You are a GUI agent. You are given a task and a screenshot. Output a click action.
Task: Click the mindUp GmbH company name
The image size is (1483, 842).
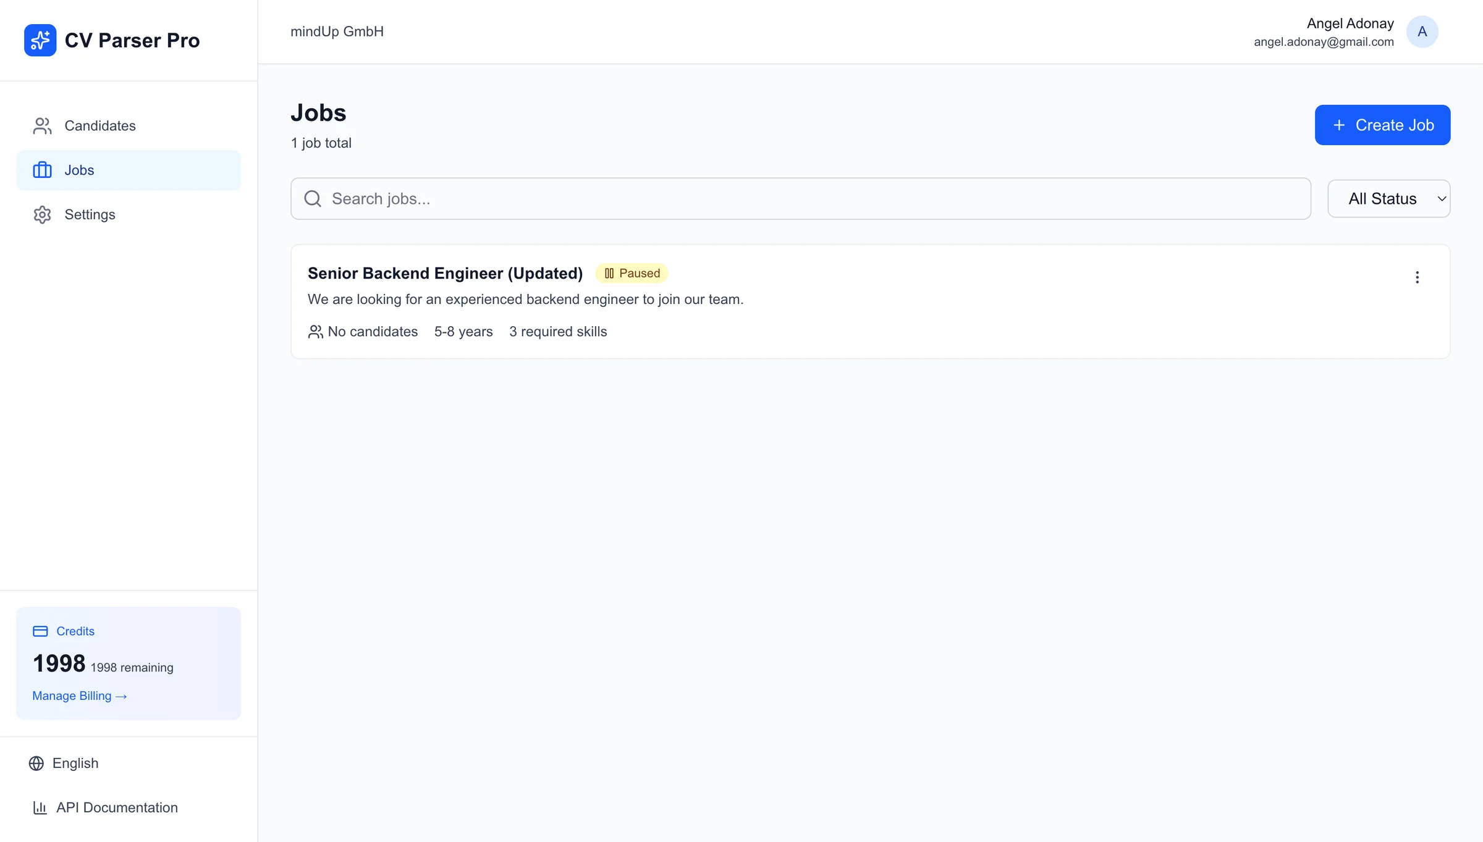pos(337,32)
